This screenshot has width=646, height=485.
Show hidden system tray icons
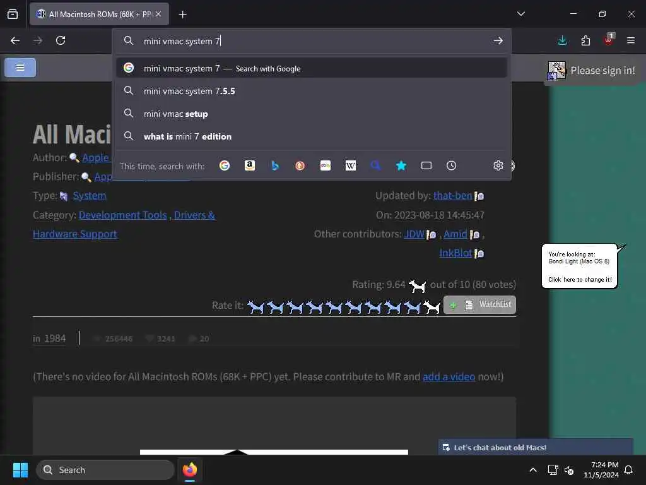(x=532, y=470)
